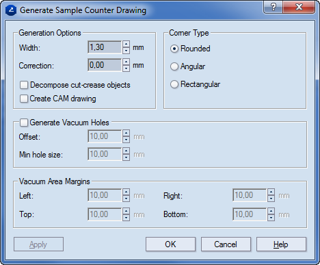Increase Correction value with up arrow
Viewport: 320px width, 265px height.
point(126,62)
